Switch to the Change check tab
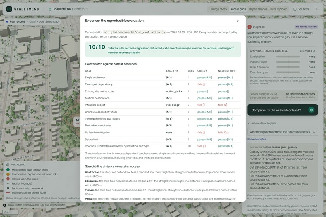326x217 pixels. (x=218, y=9)
